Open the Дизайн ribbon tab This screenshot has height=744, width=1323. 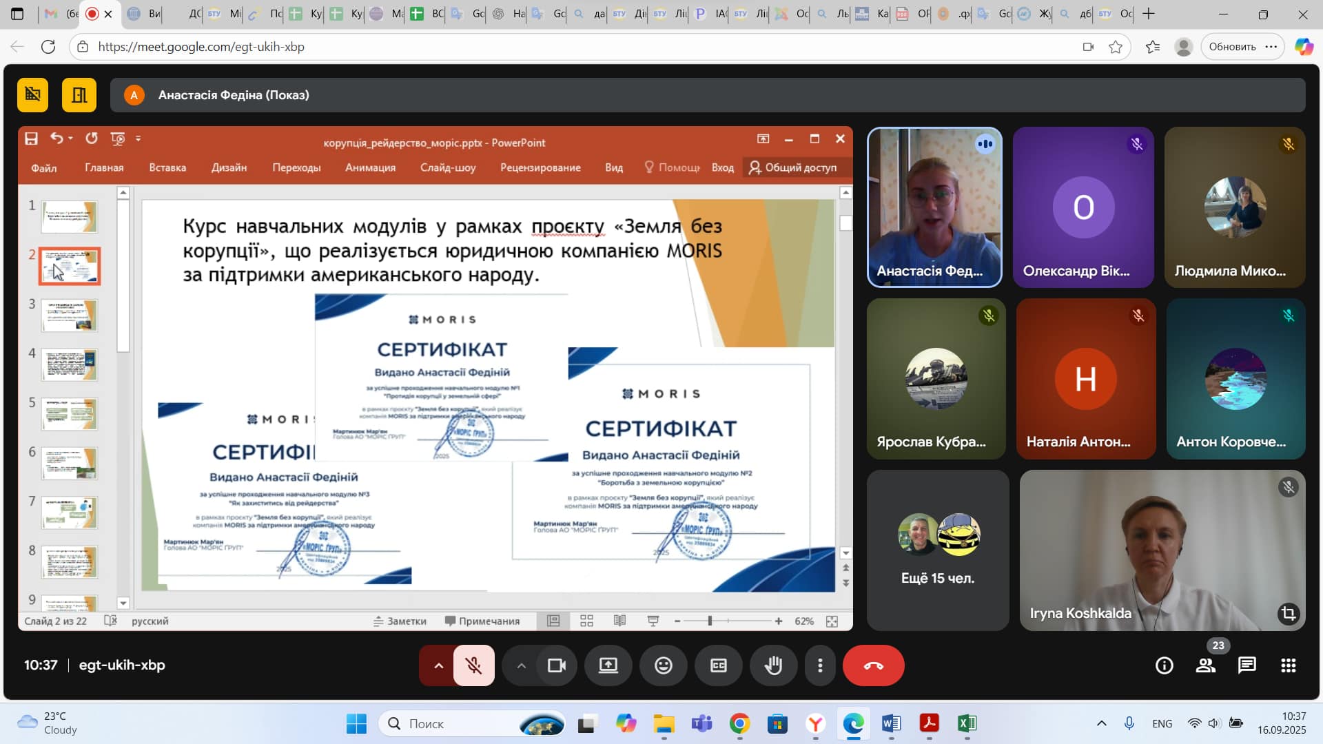tap(229, 167)
